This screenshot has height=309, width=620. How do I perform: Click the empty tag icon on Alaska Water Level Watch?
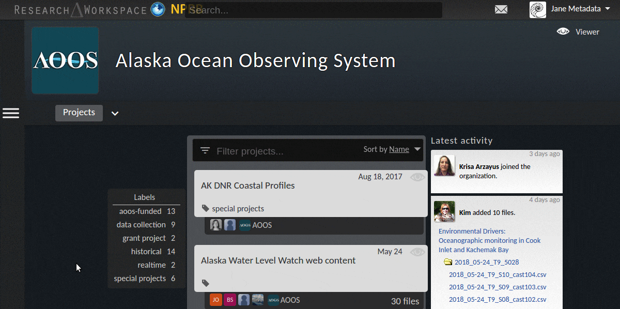click(x=206, y=283)
